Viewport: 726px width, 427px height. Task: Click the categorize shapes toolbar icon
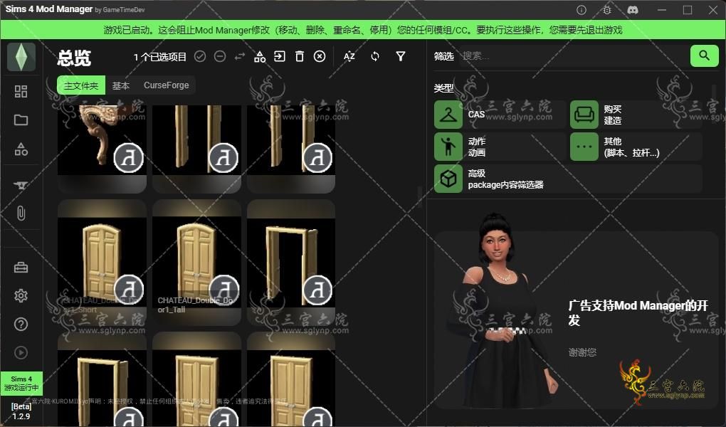point(260,56)
